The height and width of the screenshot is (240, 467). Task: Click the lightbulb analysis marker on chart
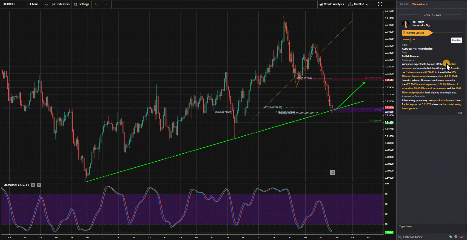tap(333, 172)
